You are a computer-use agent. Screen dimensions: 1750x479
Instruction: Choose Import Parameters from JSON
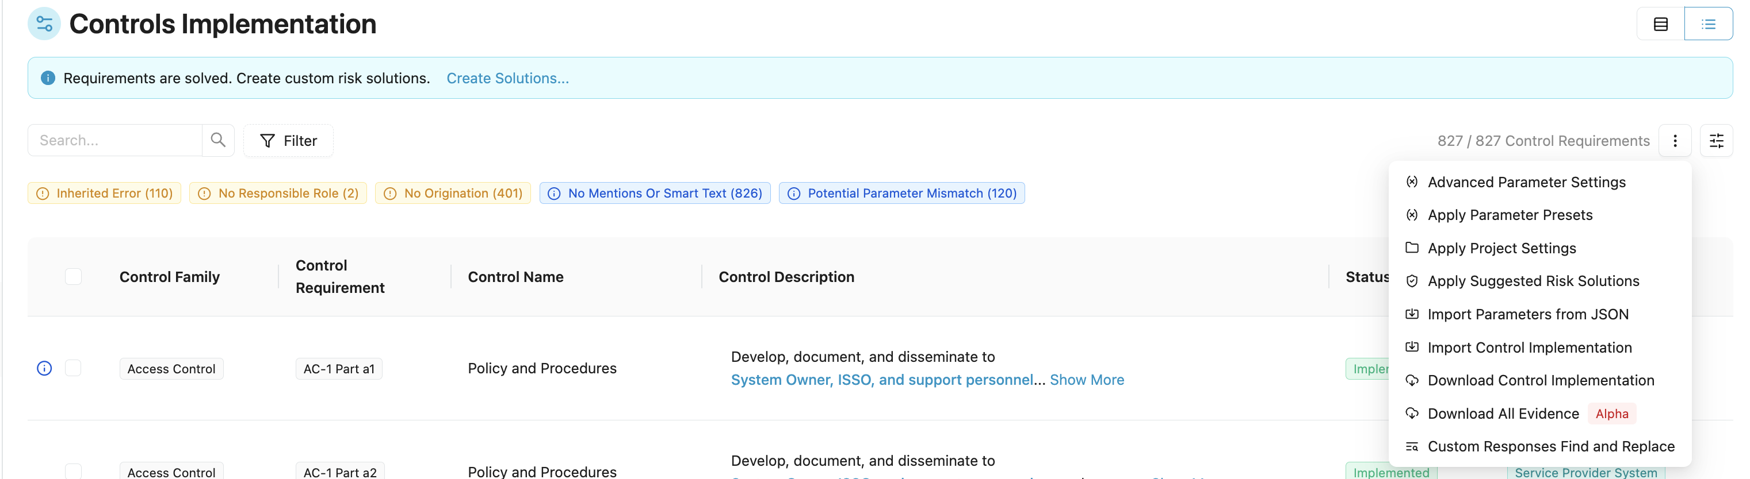click(1539, 314)
